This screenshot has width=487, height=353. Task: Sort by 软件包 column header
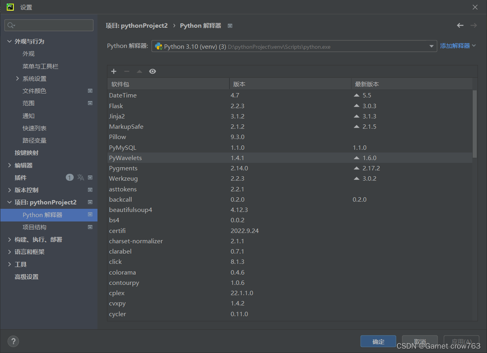(x=168, y=84)
